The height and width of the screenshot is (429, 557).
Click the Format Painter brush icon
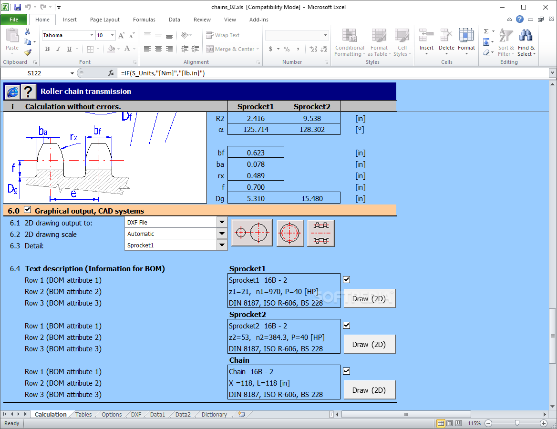pos(27,52)
